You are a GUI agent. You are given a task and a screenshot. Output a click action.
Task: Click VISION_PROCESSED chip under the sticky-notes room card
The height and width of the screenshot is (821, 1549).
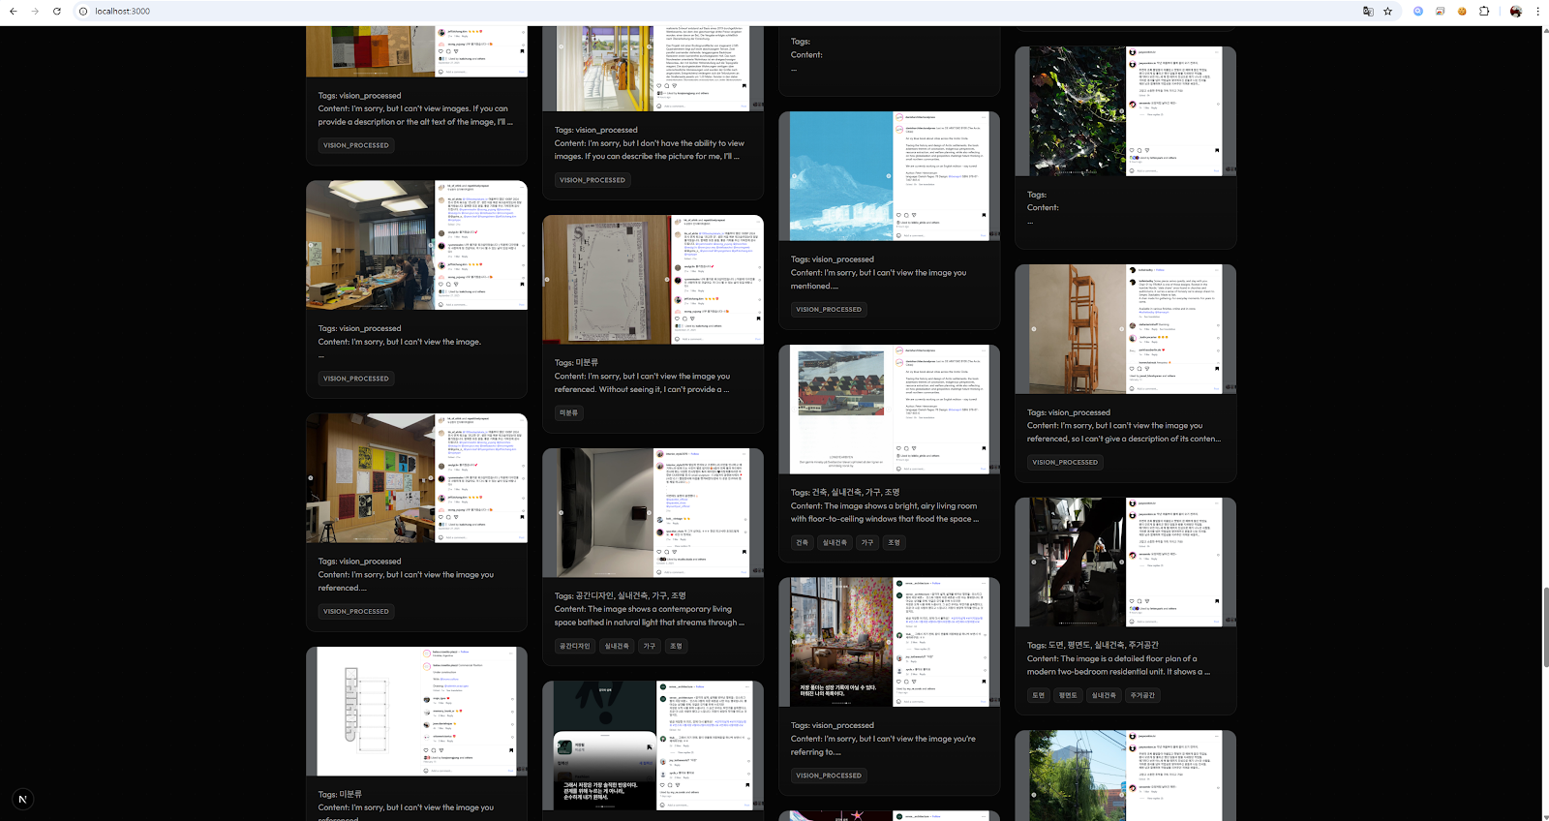pyautogui.click(x=829, y=775)
